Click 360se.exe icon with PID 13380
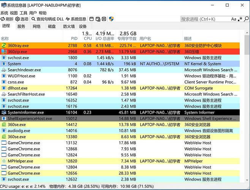This screenshot has height=190, width=250. tap(4, 137)
